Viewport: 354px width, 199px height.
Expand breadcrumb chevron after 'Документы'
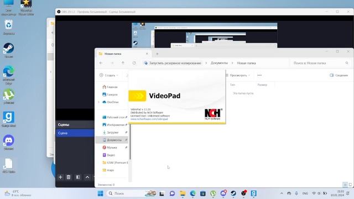232,63
